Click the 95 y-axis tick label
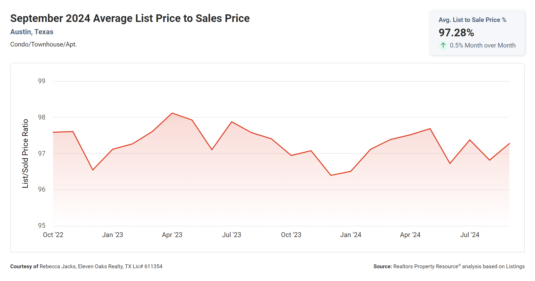This screenshot has height=281, width=535. pyautogui.click(x=42, y=226)
